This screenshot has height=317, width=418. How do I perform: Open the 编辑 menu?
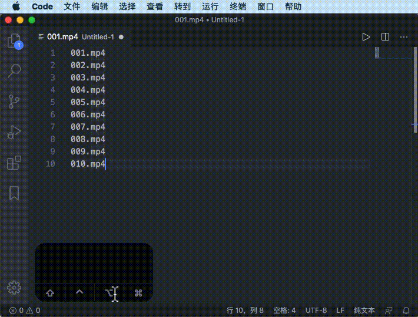[x=99, y=6]
